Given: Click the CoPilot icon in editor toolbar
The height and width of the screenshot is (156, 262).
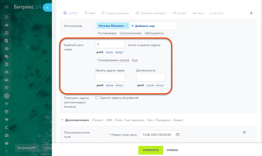Looking at the screenshot, I should 65,13.
